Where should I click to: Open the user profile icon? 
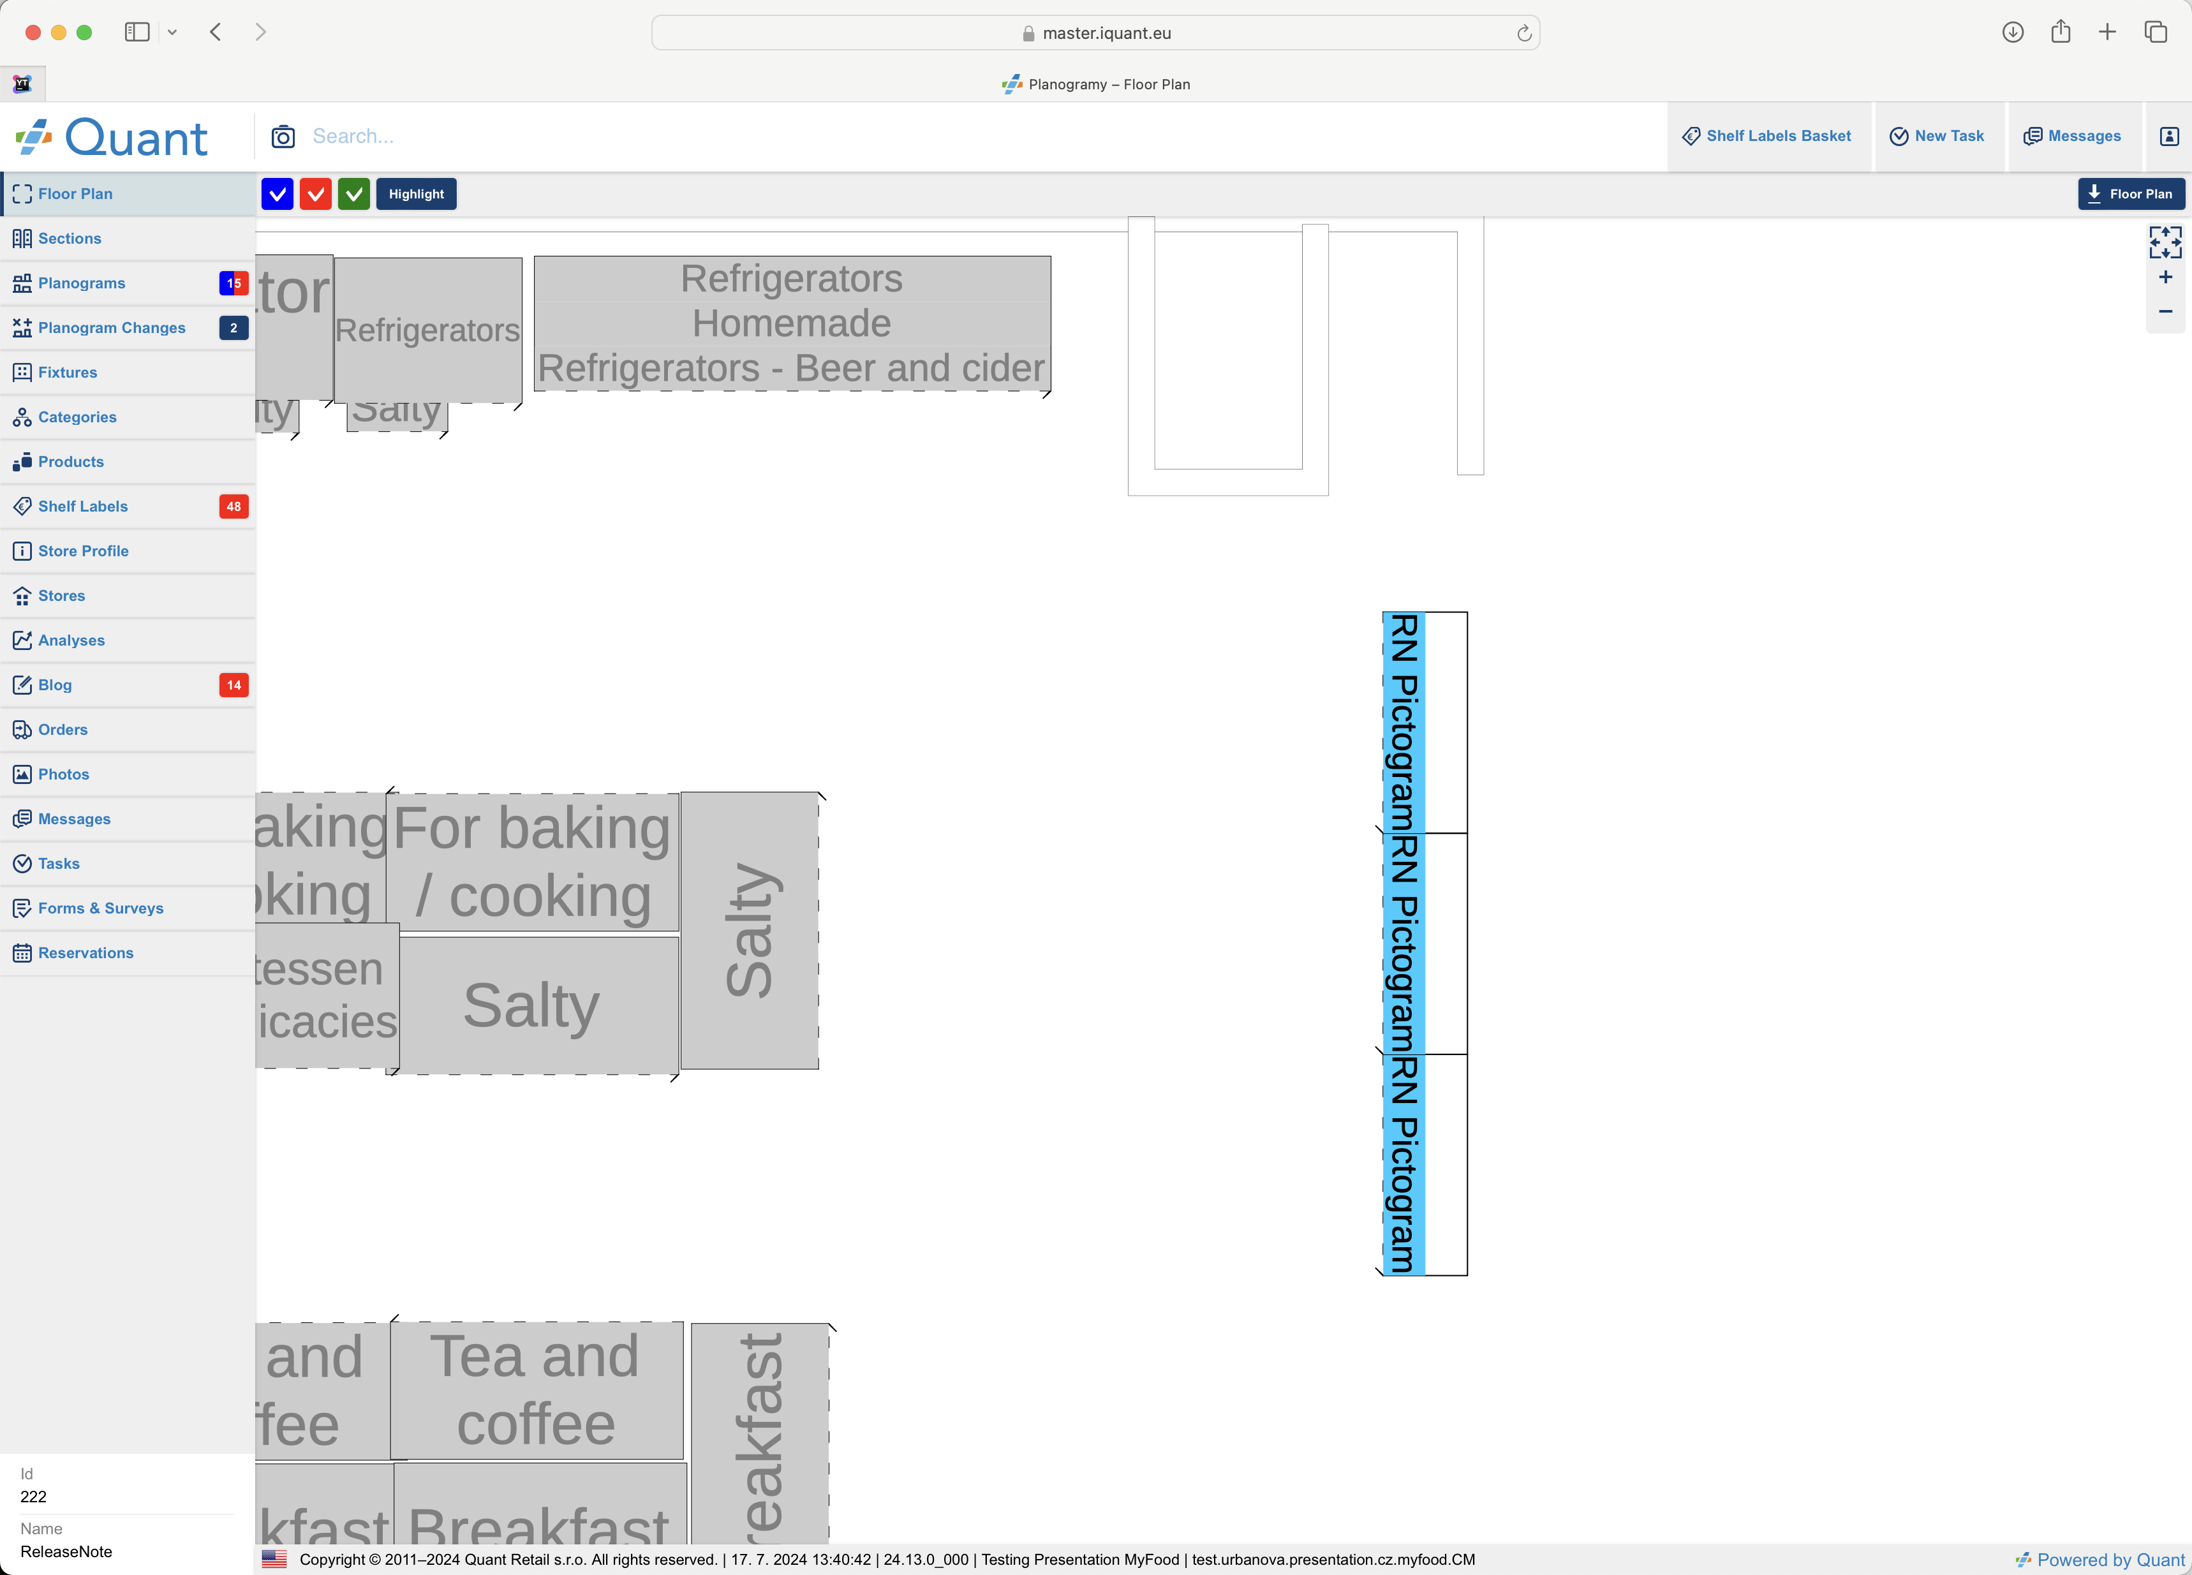pos(2169,137)
